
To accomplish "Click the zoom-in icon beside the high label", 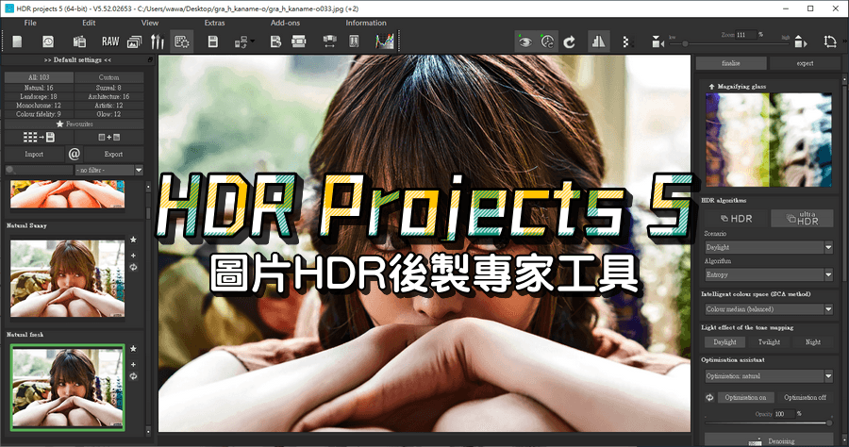I will [801, 41].
